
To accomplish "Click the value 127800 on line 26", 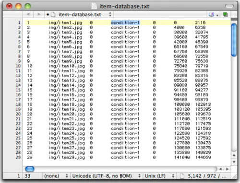I will click(182, 143).
